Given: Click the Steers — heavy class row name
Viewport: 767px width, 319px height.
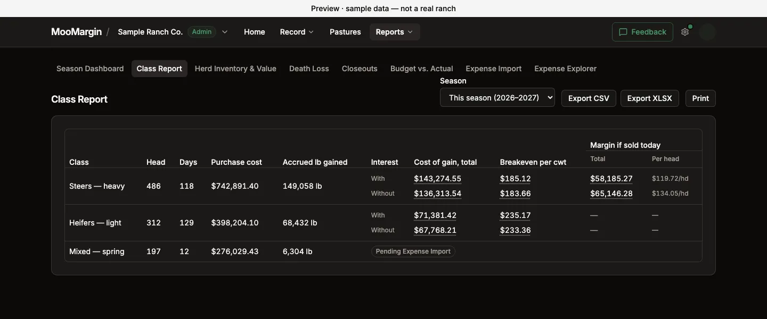Looking at the screenshot, I should (x=97, y=186).
